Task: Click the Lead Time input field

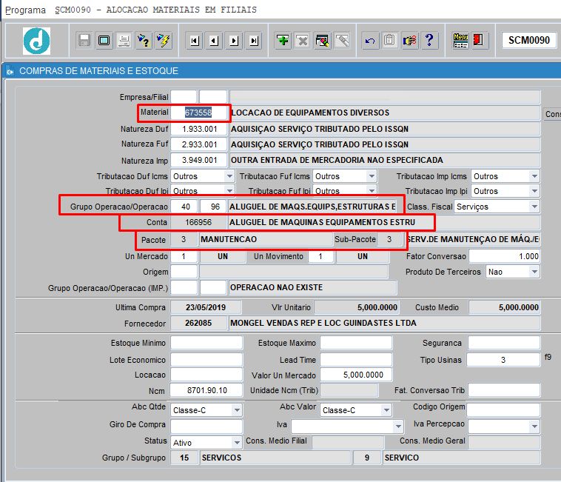Action: 356,360
